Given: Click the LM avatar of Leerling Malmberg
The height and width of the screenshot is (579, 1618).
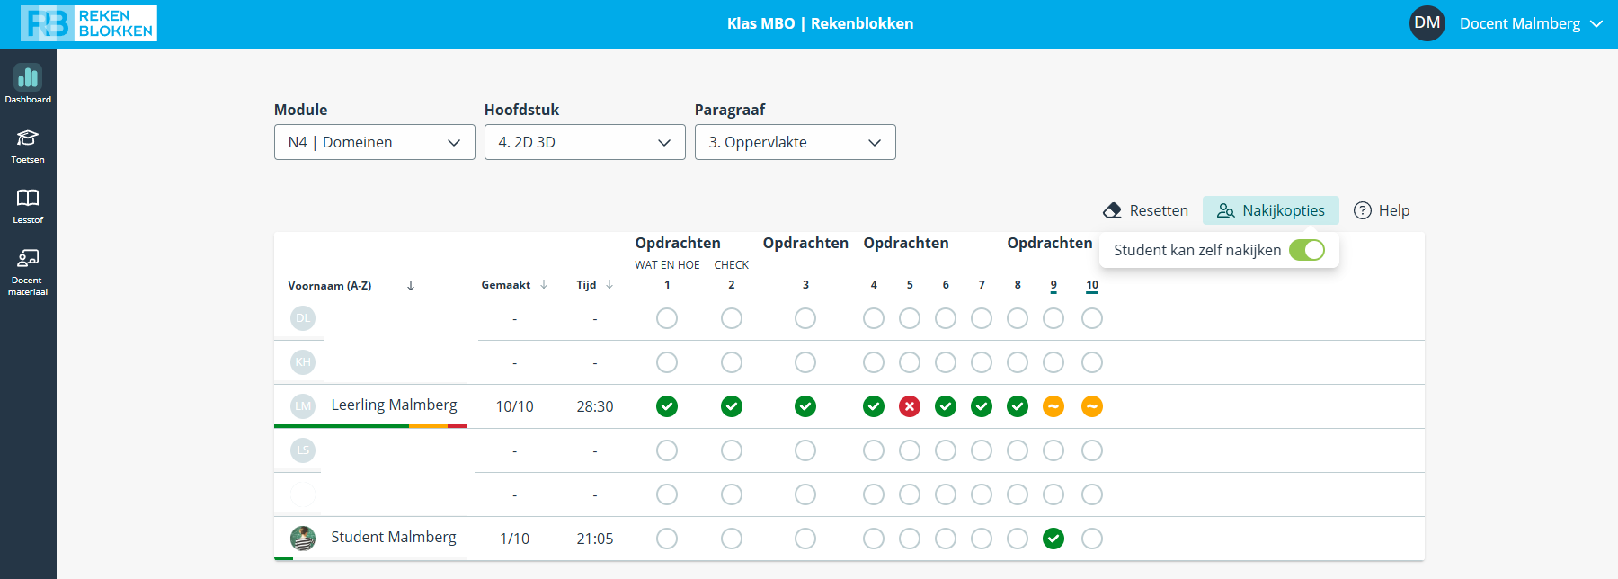Looking at the screenshot, I should [x=303, y=406].
